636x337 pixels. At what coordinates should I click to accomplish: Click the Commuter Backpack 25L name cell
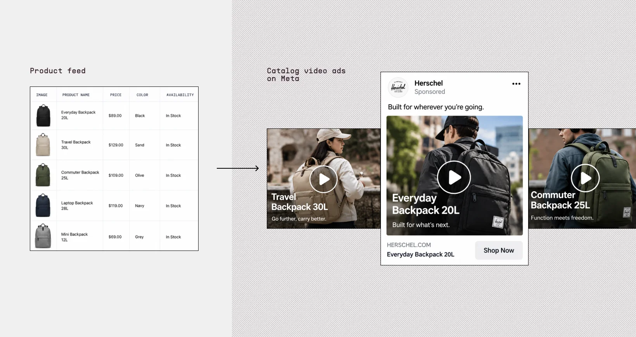coord(80,175)
